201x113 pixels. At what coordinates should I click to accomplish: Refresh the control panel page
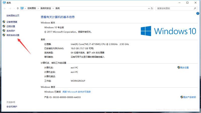point(151,8)
